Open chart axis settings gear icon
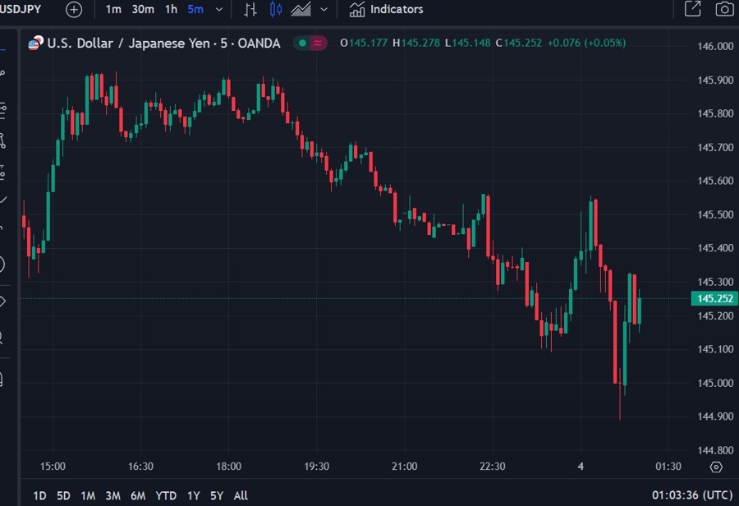The width and height of the screenshot is (739, 506). [716, 467]
